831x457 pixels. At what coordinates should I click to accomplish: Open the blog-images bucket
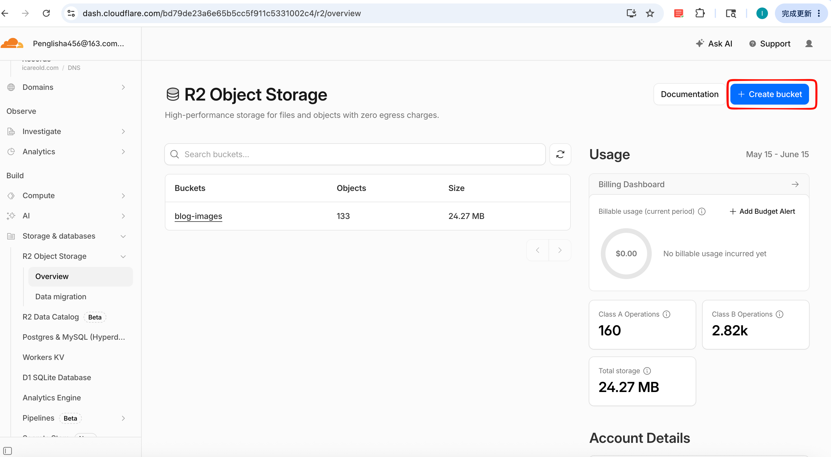pyautogui.click(x=198, y=216)
